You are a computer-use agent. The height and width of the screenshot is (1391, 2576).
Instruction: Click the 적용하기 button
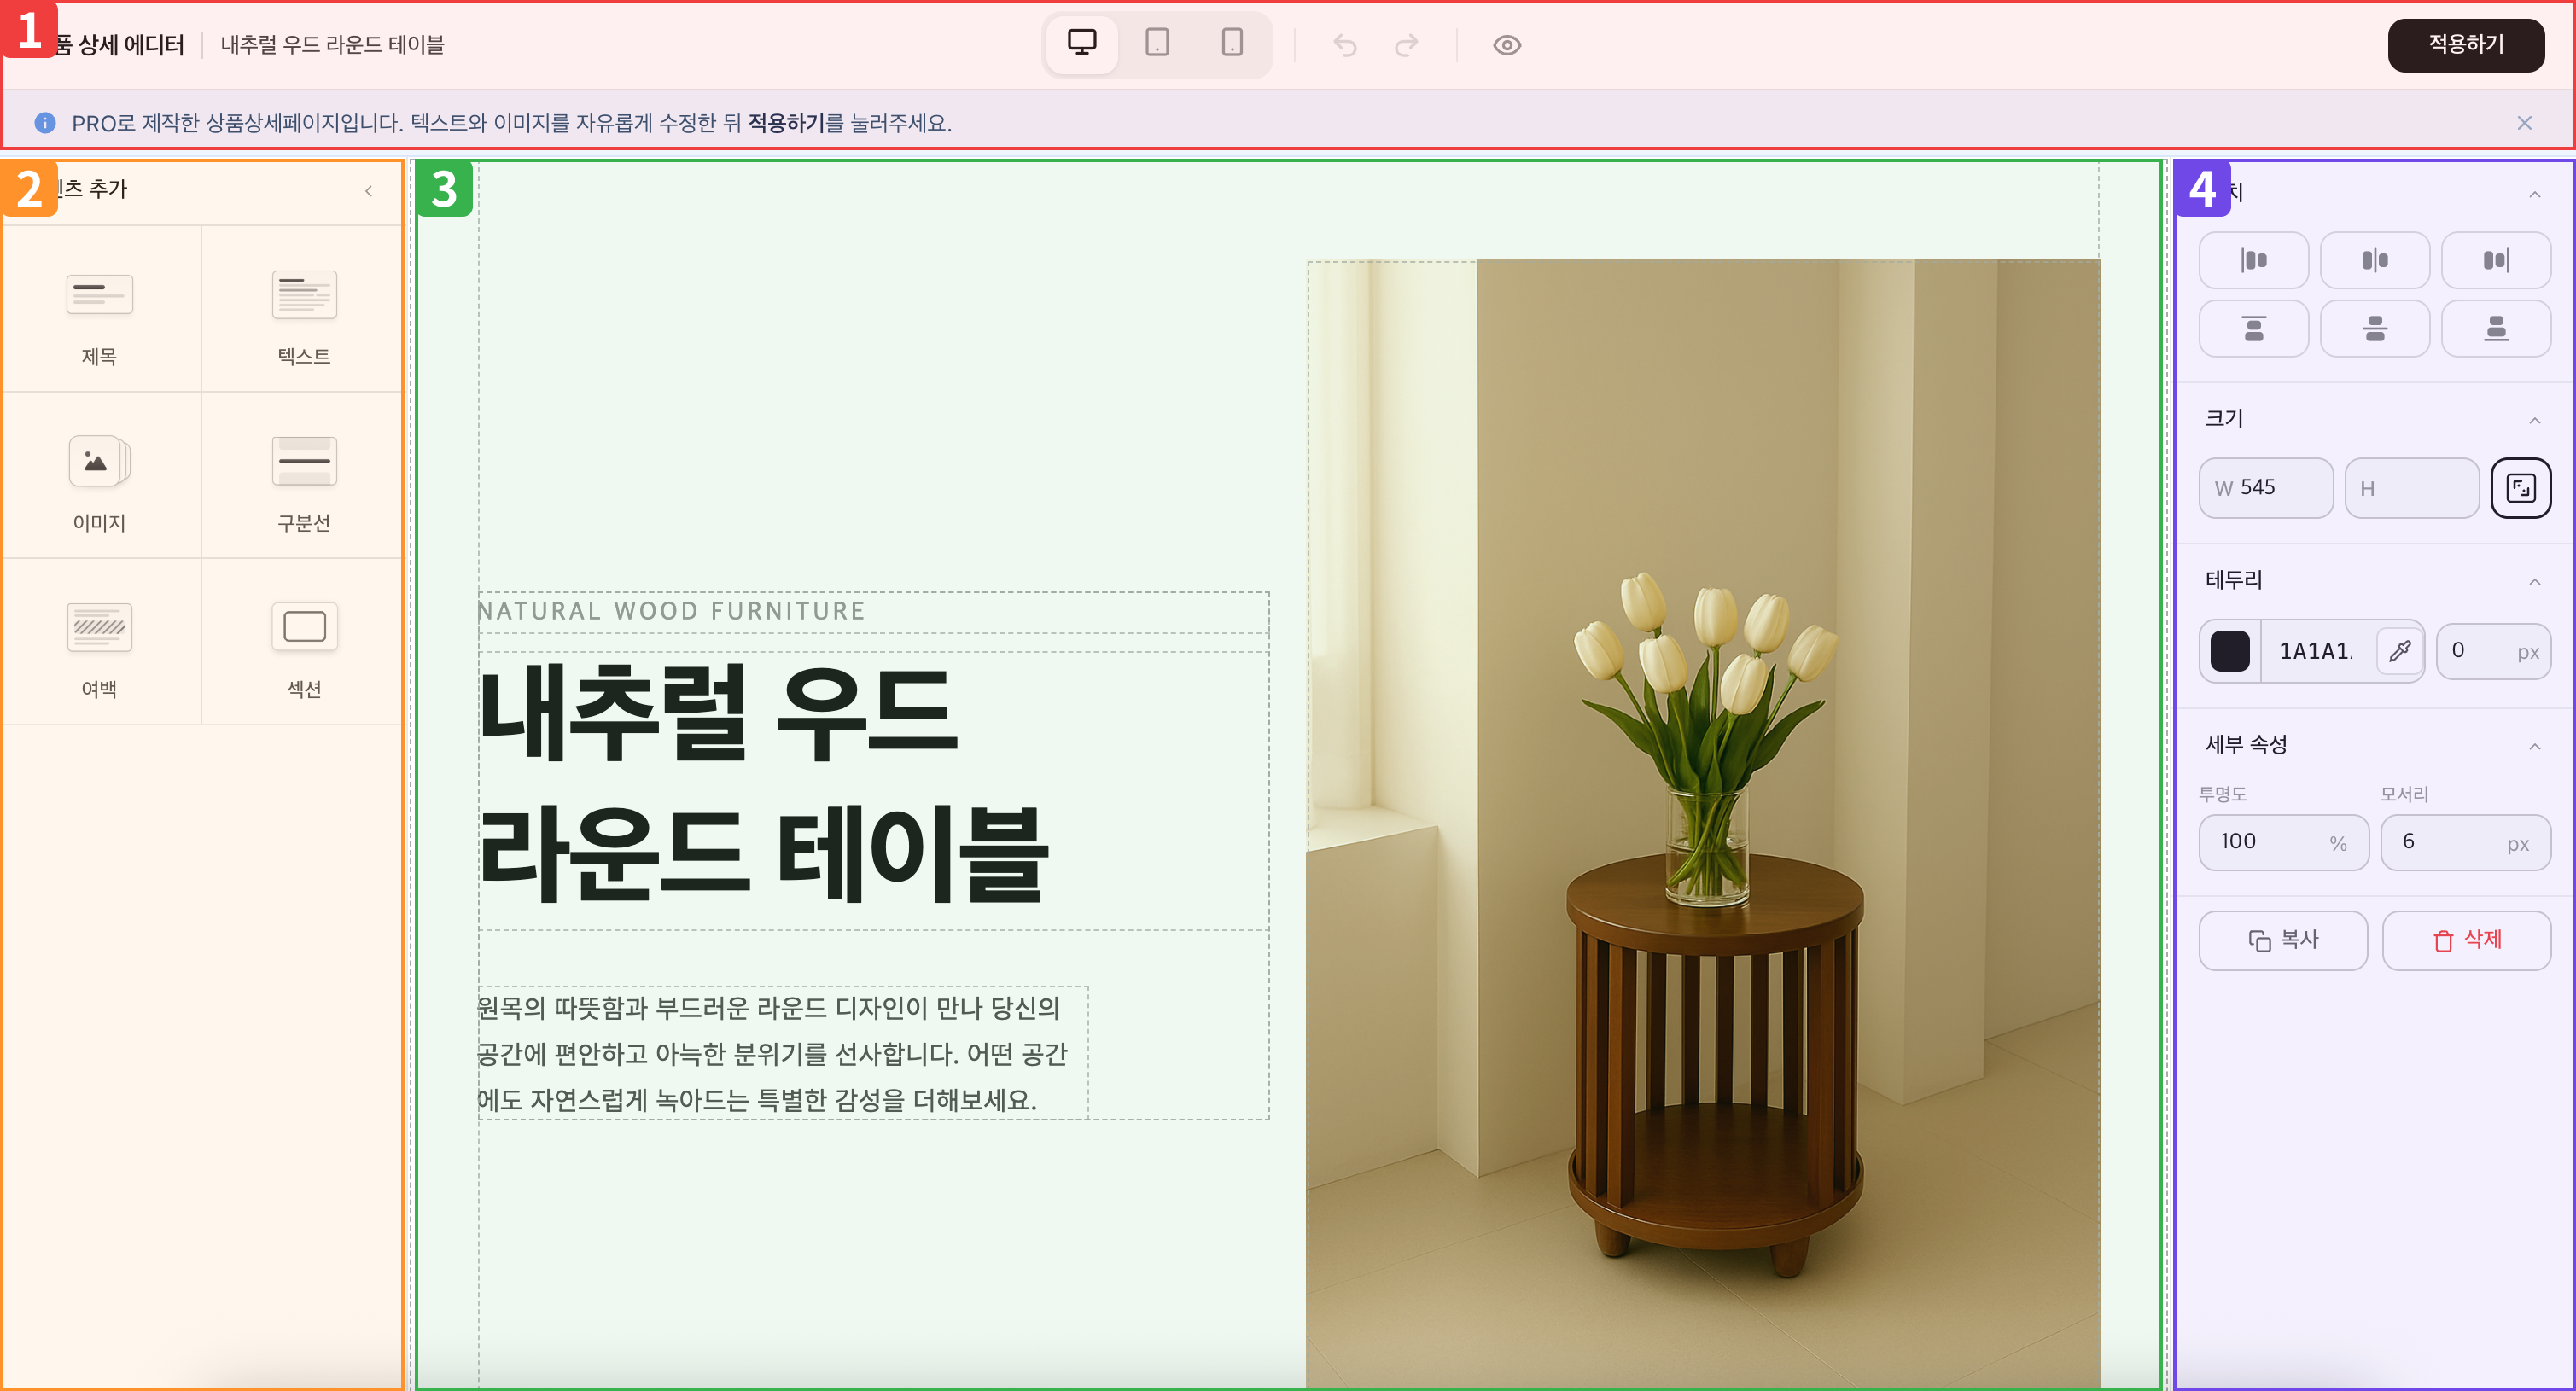click(x=2465, y=45)
